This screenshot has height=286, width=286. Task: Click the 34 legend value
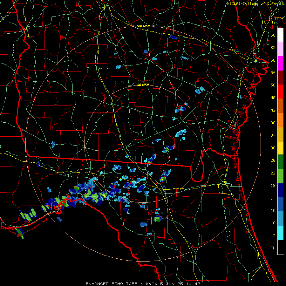(273, 135)
